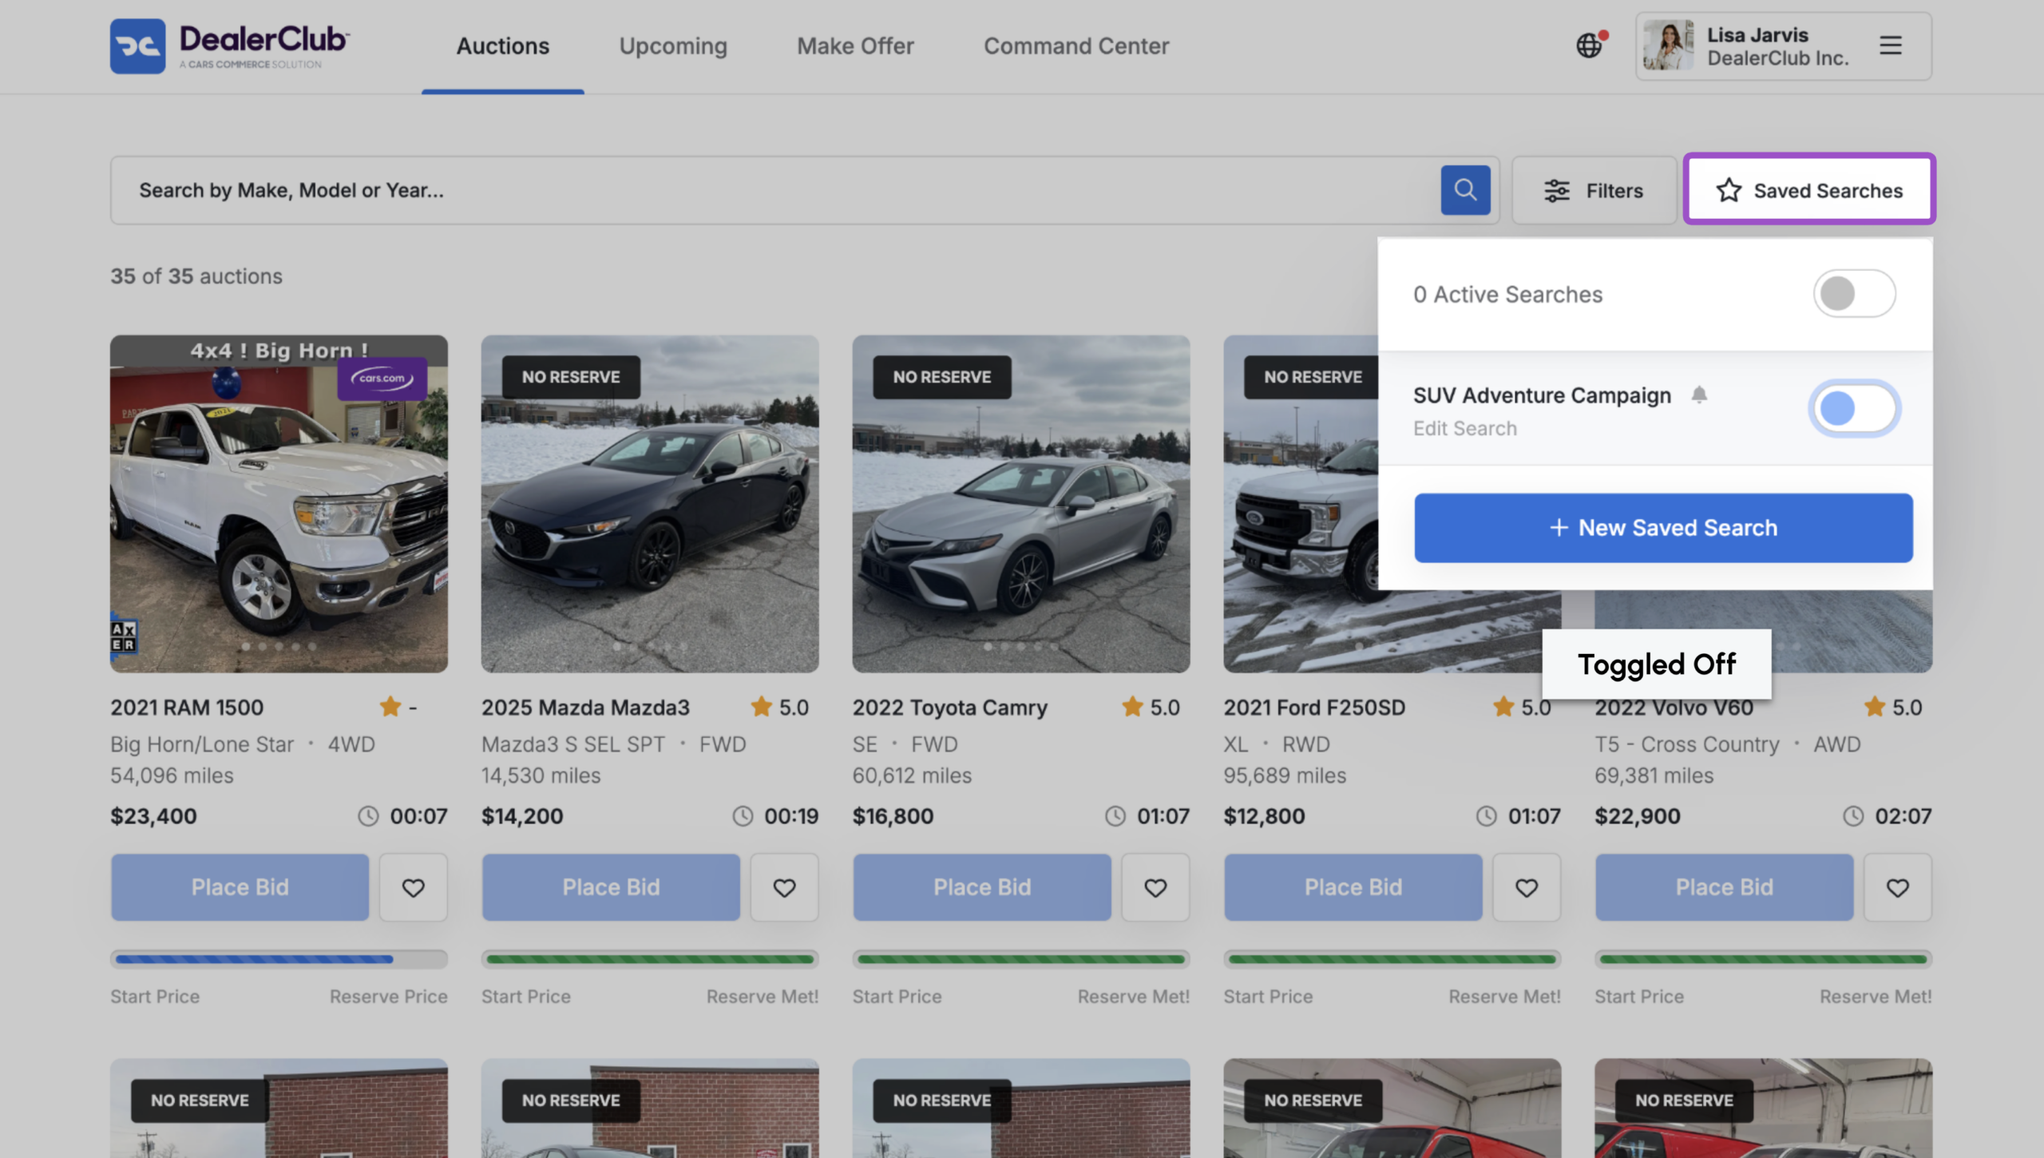Image resolution: width=2044 pixels, height=1158 pixels.
Task: Favorite the 2022 Volvo V60 with heart
Action: tap(1898, 887)
